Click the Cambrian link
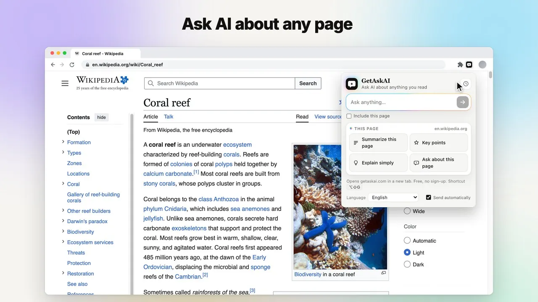The height and width of the screenshot is (302, 538). [188, 276]
